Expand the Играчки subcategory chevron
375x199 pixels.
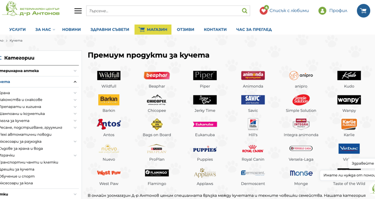(x=75, y=155)
